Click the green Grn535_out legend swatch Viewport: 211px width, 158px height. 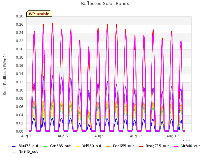[45, 146]
